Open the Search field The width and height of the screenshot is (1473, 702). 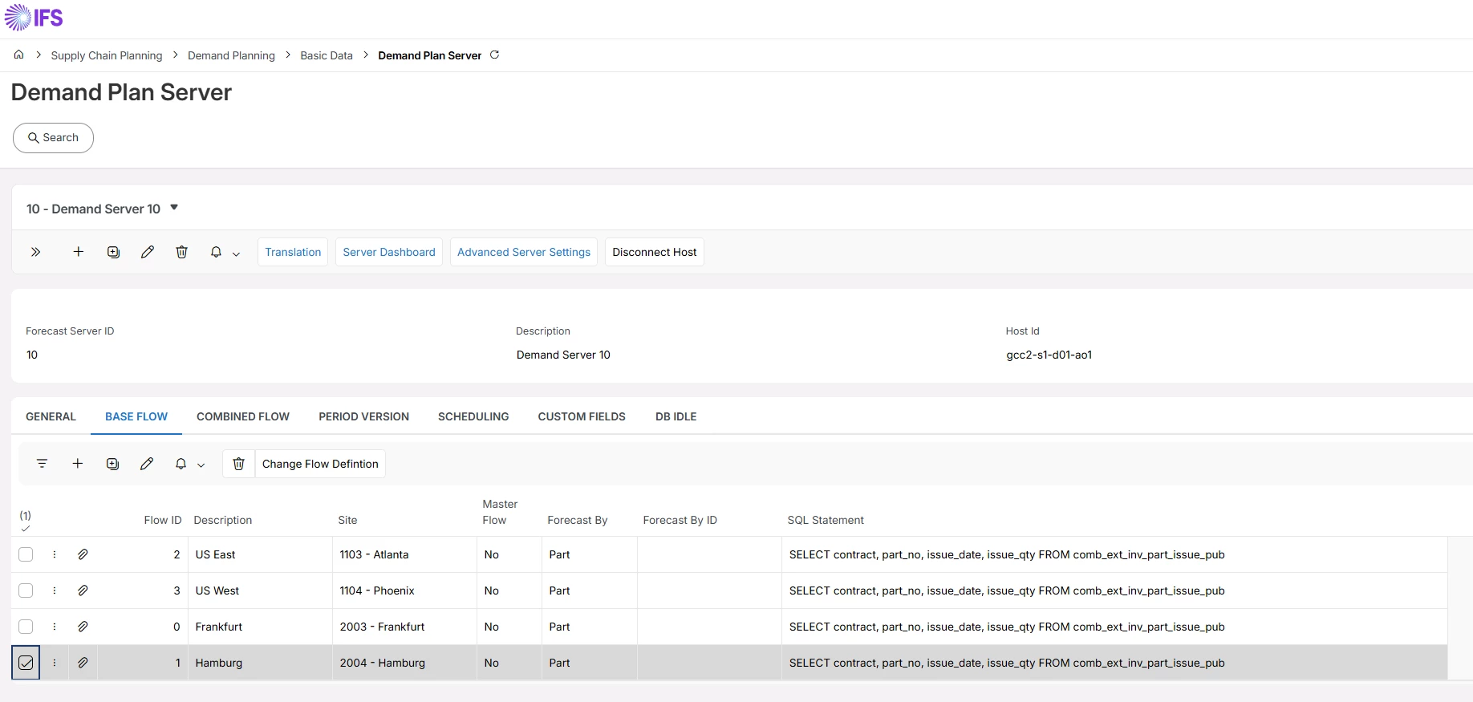coord(53,138)
